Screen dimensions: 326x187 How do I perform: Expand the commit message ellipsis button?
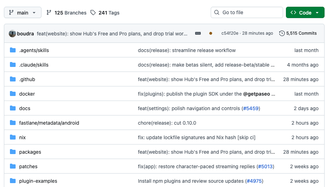198,33
